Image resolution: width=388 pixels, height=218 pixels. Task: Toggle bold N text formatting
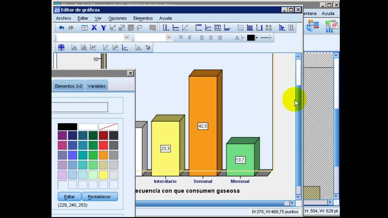pyautogui.click(x=181, y=38)
